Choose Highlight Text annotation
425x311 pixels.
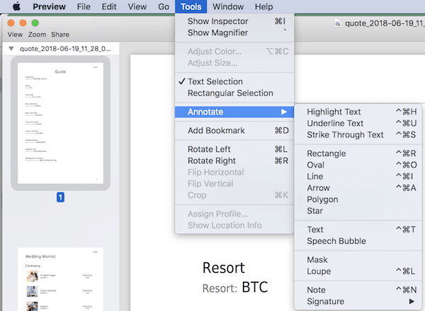pyautogui.click(x=358, y=112)
